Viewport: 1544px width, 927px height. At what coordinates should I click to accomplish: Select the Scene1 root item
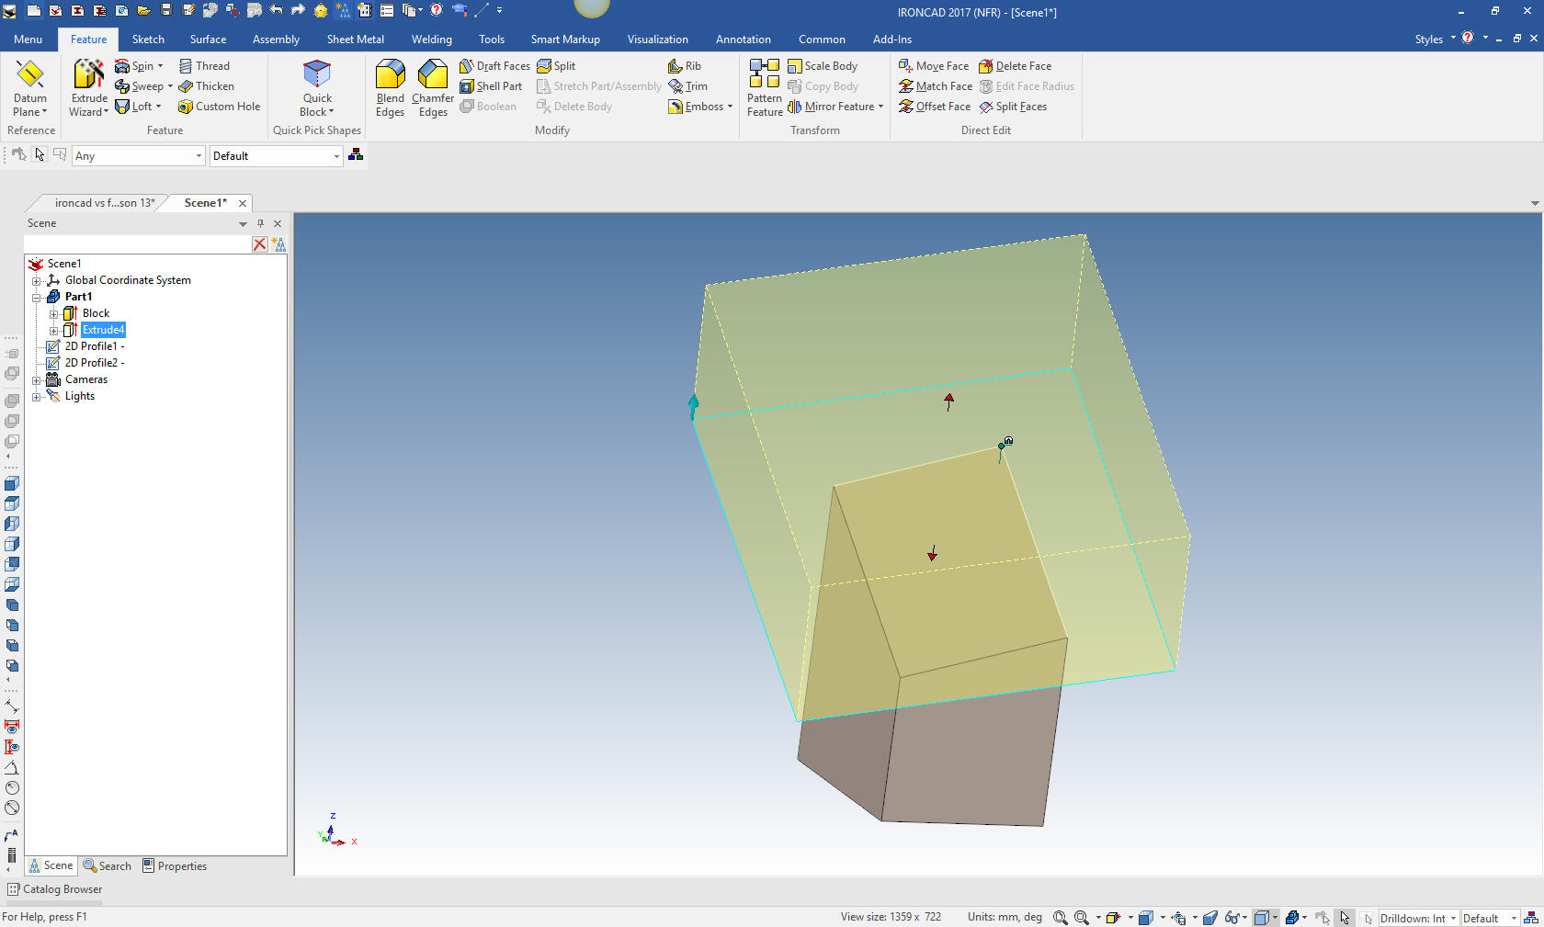(55, 264)
